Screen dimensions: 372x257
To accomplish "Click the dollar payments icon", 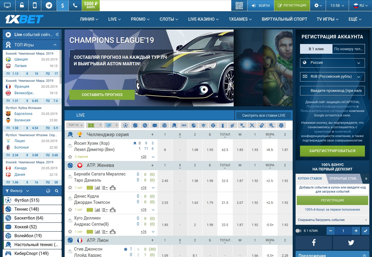I will click(62, 6).
